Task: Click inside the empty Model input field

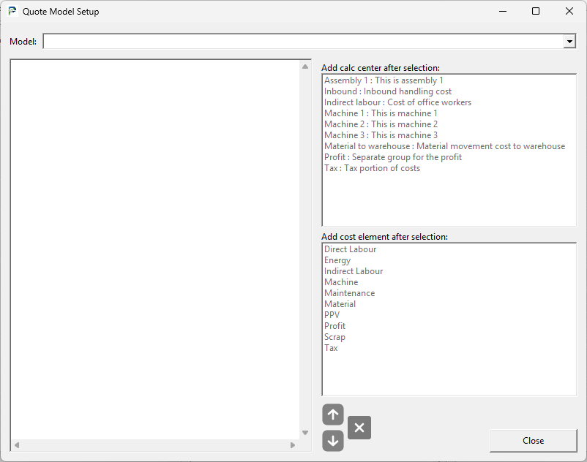Action: tap(293, 41)
